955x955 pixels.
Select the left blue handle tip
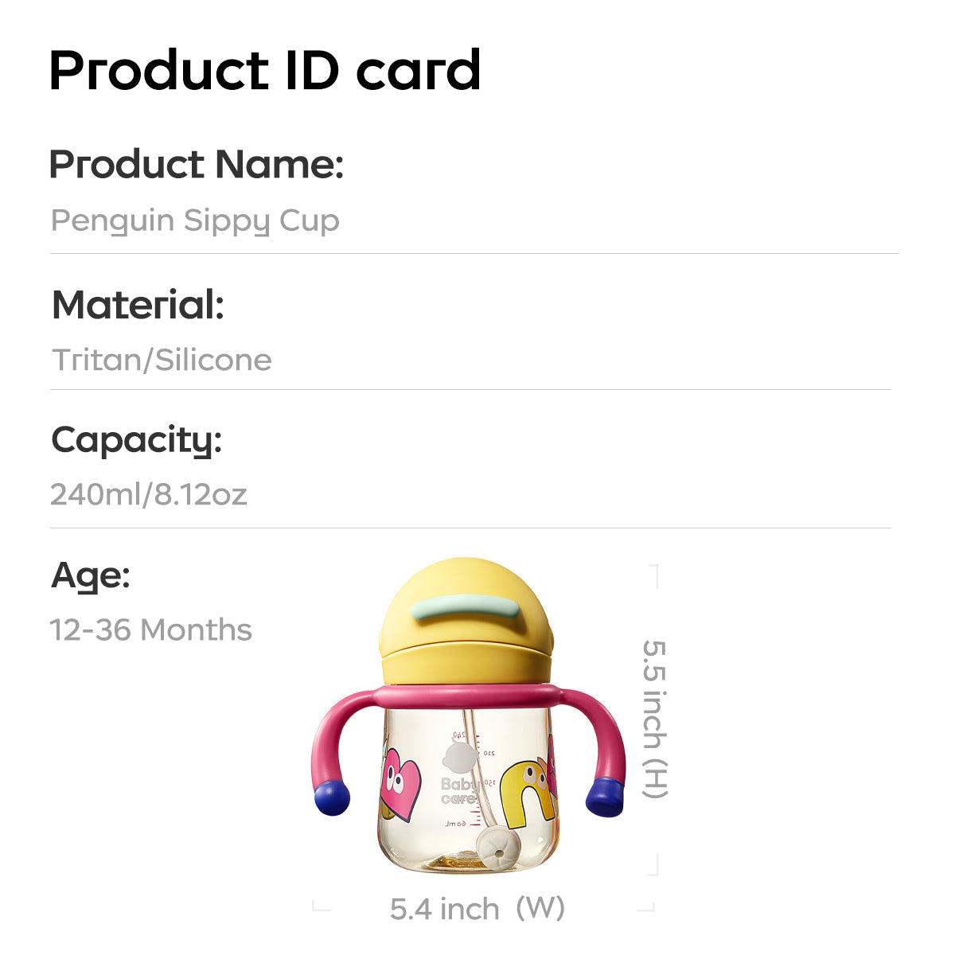pos(332,797)
